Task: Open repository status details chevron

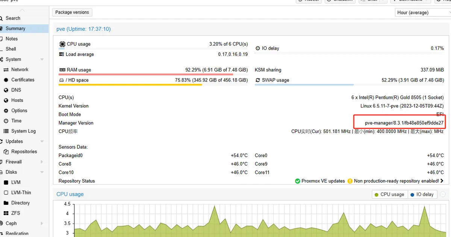Action: point(442,181)
